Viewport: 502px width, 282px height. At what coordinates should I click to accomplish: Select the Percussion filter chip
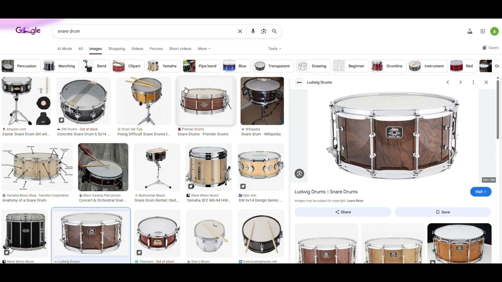(20, 66)
